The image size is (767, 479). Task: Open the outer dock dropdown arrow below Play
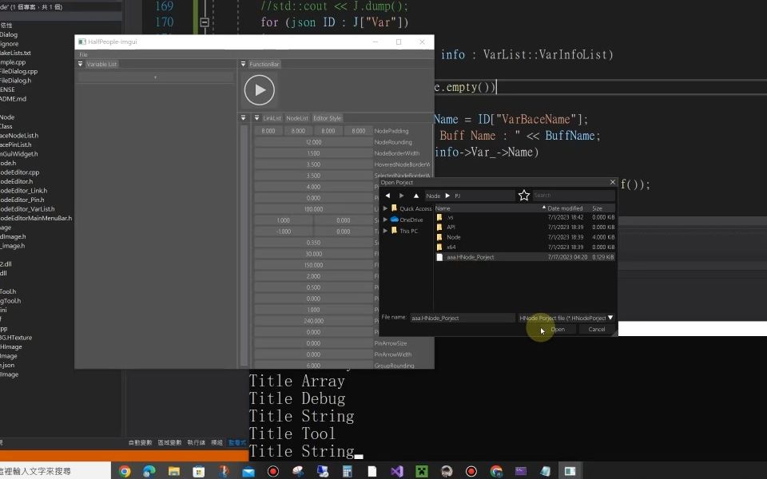click(243, 118)
